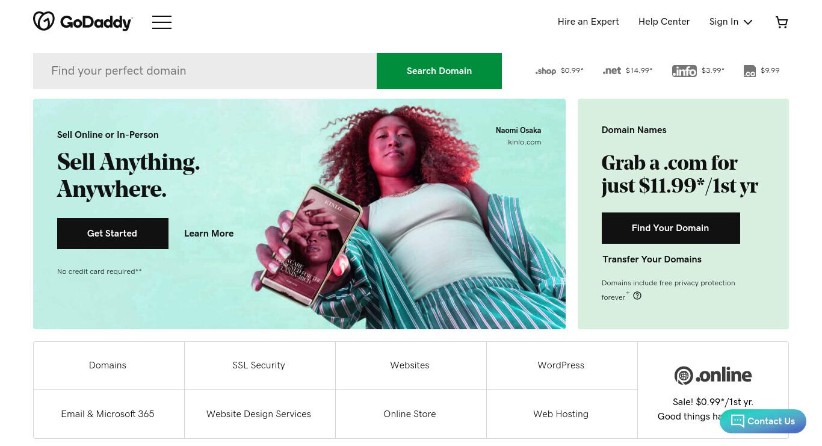Click the GoDaddy logo
This screenshot has width=822, height=446.
83,22
